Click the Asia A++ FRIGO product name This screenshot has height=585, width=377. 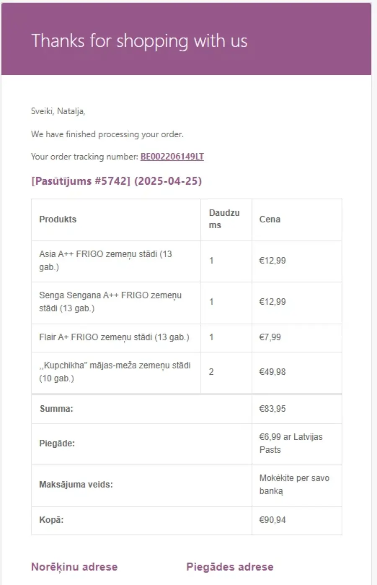coord(106,260)
